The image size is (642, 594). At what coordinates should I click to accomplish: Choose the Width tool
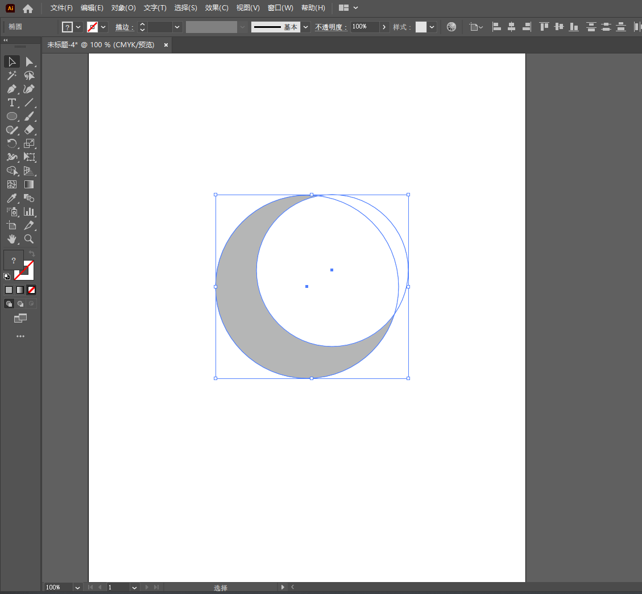(x=12, y=157)
